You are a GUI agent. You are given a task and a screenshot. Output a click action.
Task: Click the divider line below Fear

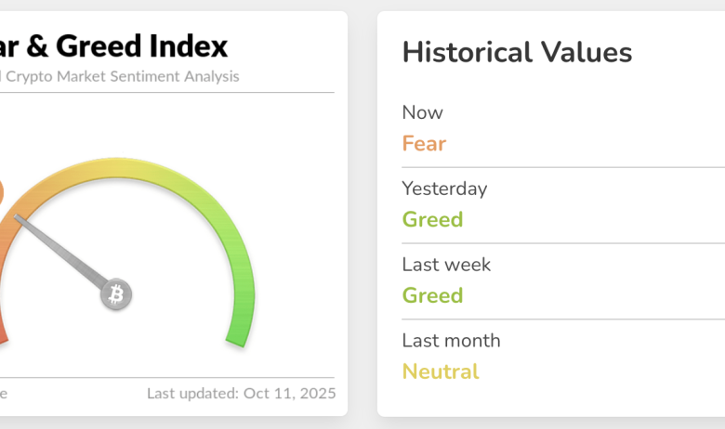point(558,167)
